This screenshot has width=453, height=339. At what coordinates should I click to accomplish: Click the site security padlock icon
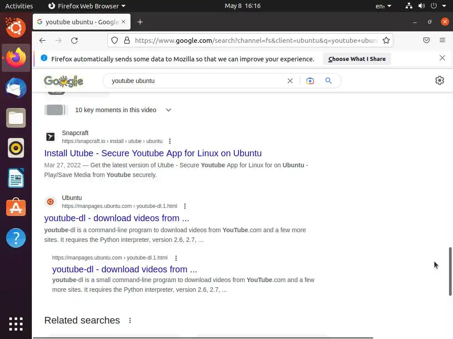tap(127, 40)
